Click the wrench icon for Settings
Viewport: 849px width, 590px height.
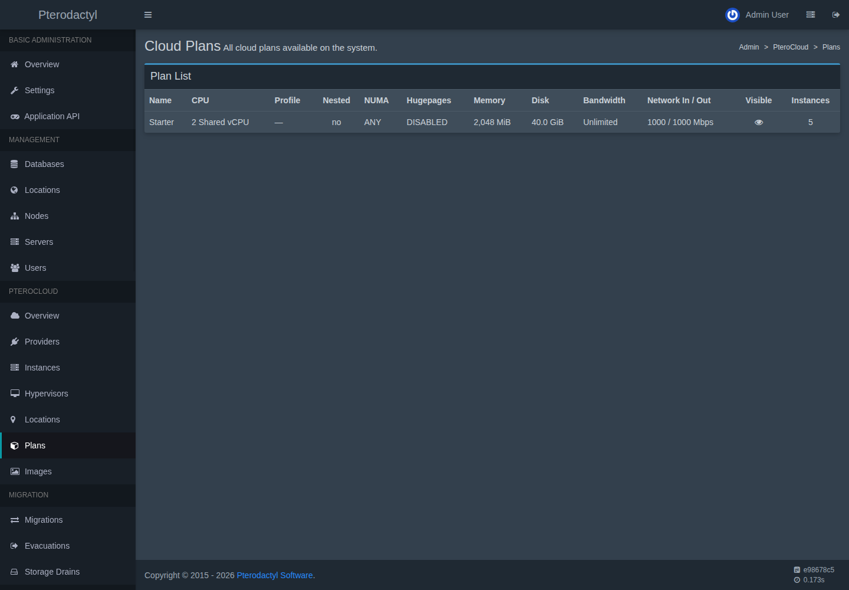pos(15,90)
